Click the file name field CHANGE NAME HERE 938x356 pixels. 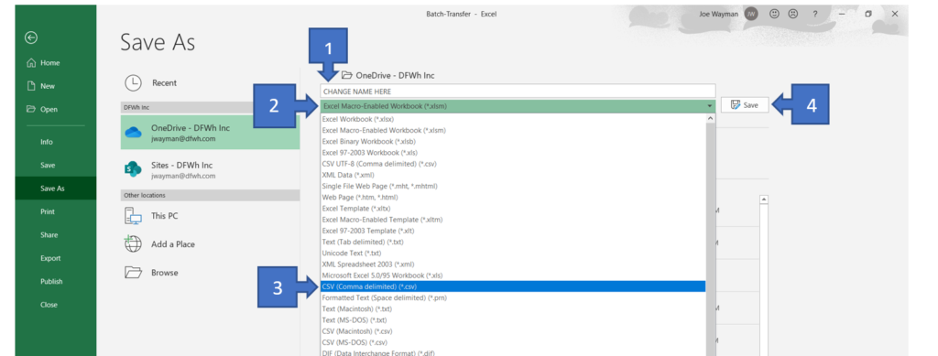[x=518, y=92]
